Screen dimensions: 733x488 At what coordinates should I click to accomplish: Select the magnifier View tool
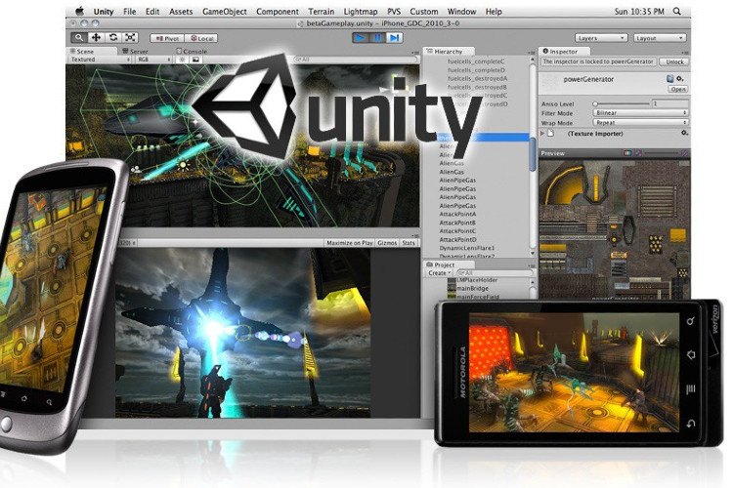tap(78, 37)
